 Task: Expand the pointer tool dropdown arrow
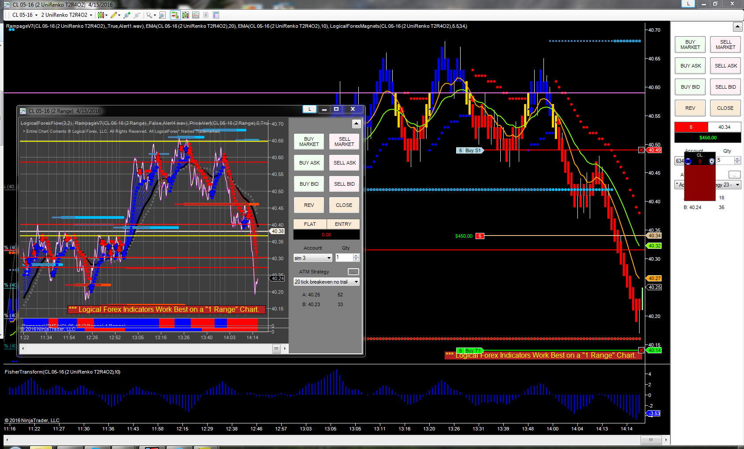point(155,15)
